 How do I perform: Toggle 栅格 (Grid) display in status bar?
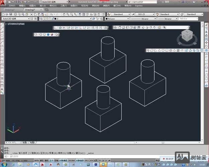[x=46, y=160]
